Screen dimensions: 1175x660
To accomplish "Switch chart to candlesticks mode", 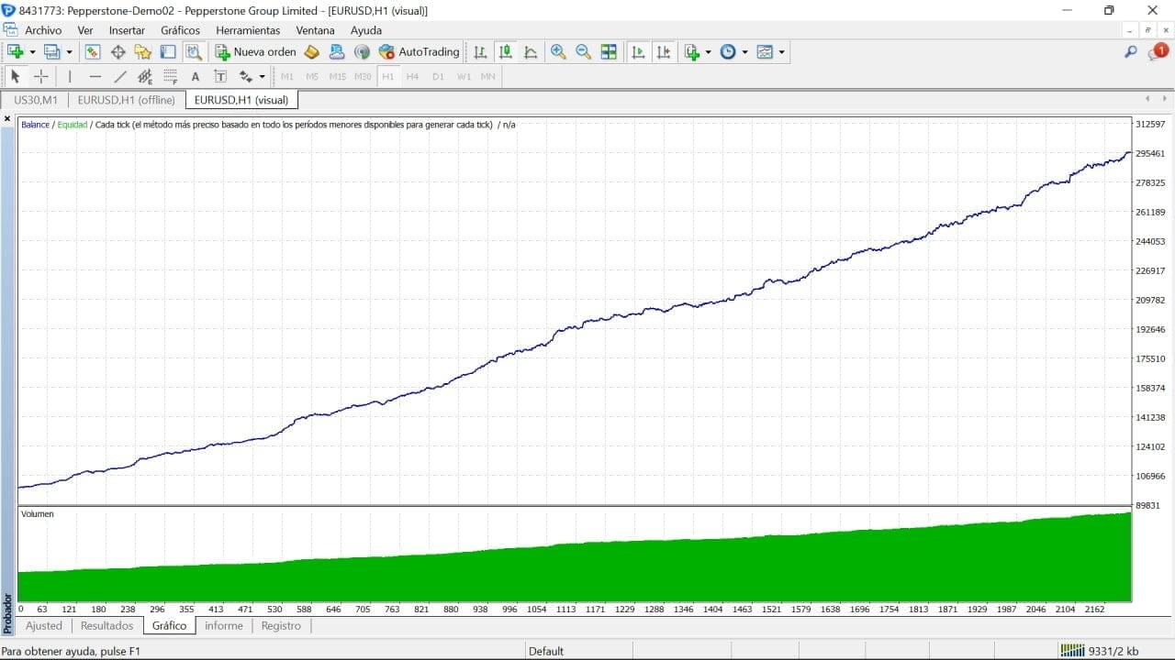I will tap(505, 52).
